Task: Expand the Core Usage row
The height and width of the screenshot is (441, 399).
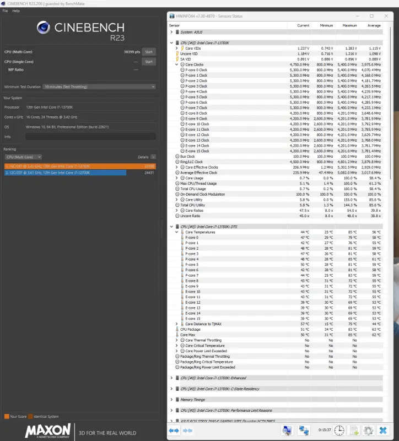Action: click(x=176, y=178)
